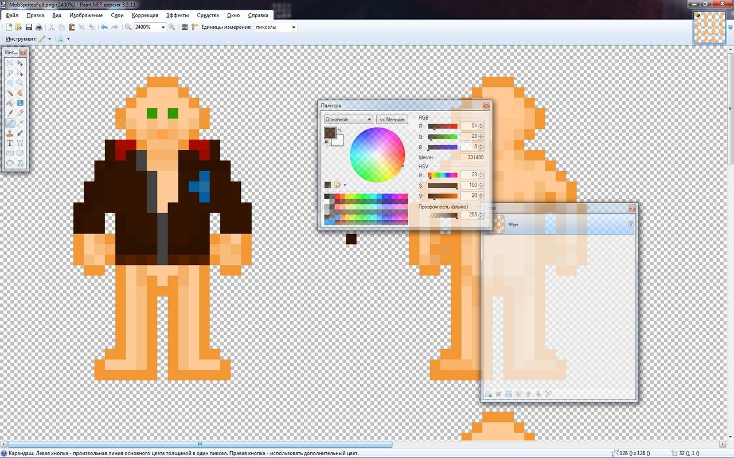Click the hex value field 331400
Viewport: 734px width, 458px height.
point(473,157)
